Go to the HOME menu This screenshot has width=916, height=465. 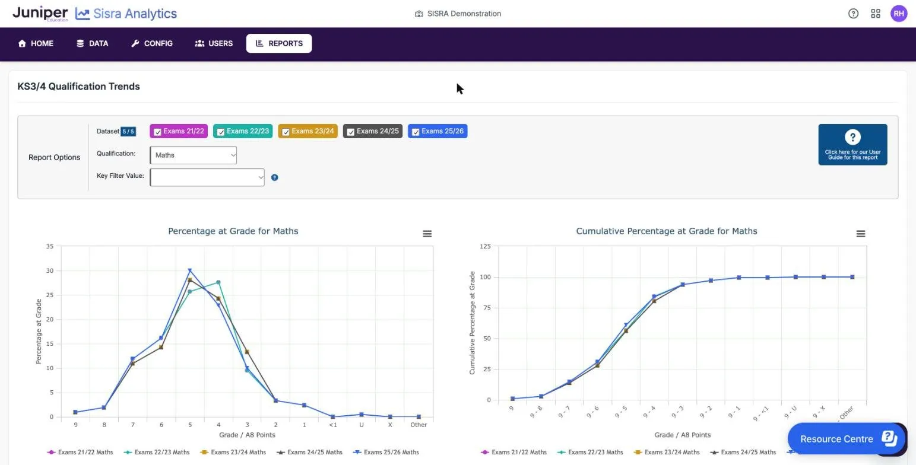[x=36, y=43]
